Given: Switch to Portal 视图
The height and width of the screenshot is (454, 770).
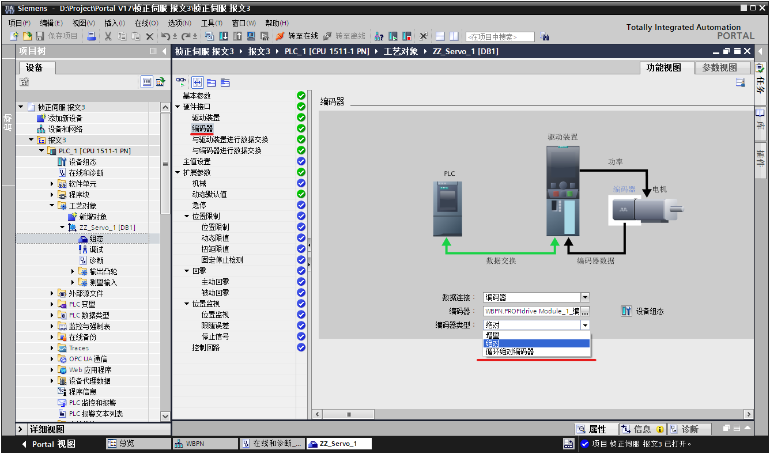Looking at the screenshot, I should 48,444.
